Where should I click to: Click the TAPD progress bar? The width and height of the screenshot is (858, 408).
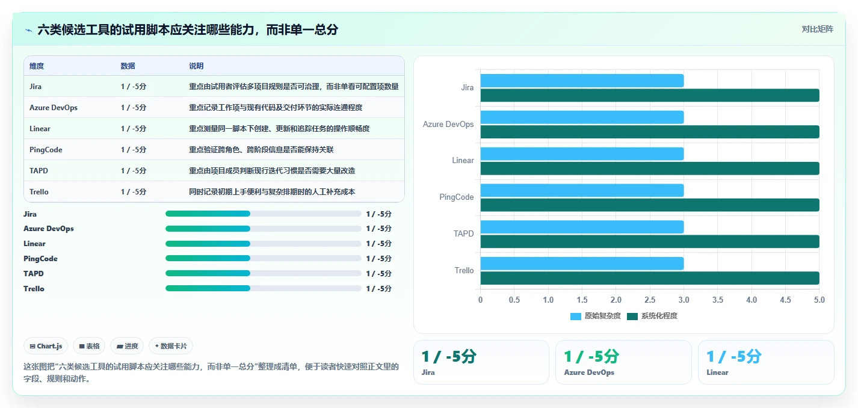point(264,274)
